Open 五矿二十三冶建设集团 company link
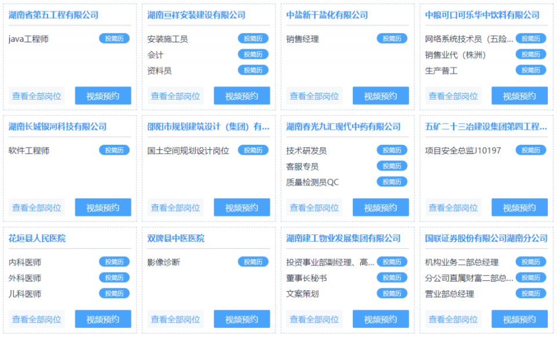Viewport: 557px width, 337px height. [486, 126]
